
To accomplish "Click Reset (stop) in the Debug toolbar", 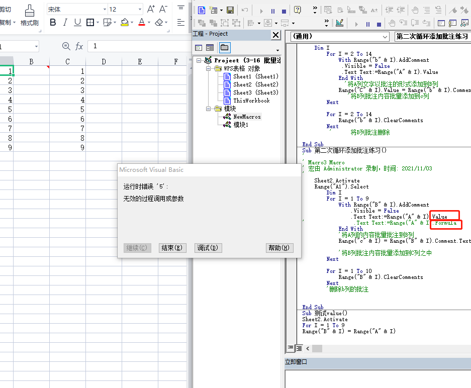I will (x=379, y=24).
